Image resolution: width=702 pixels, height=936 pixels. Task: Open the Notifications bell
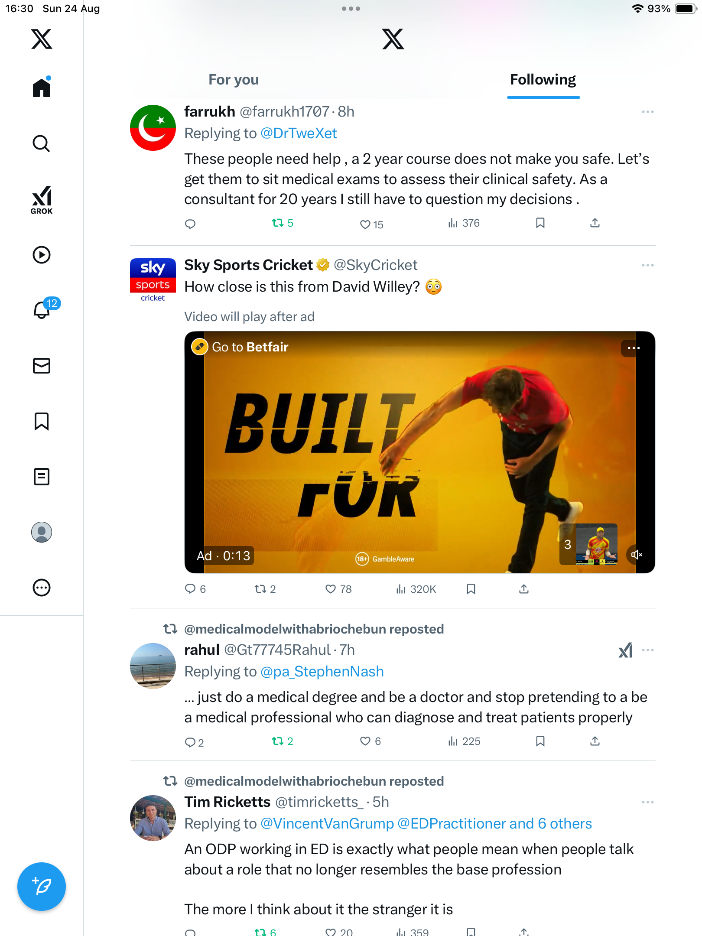click(42, 309)
